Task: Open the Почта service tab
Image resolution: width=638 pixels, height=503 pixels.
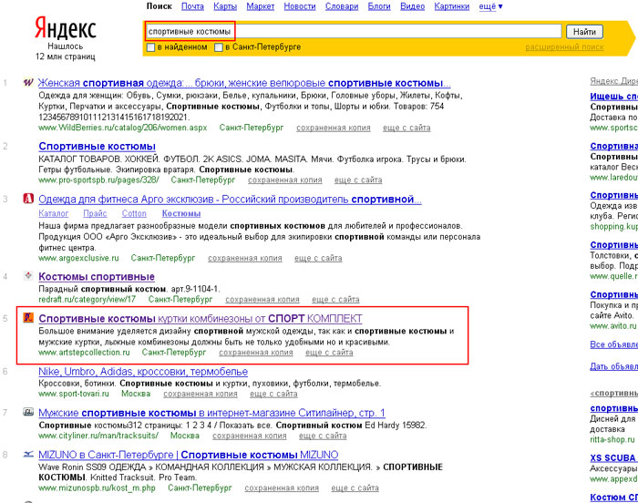Action: click(x=192, y=6)
